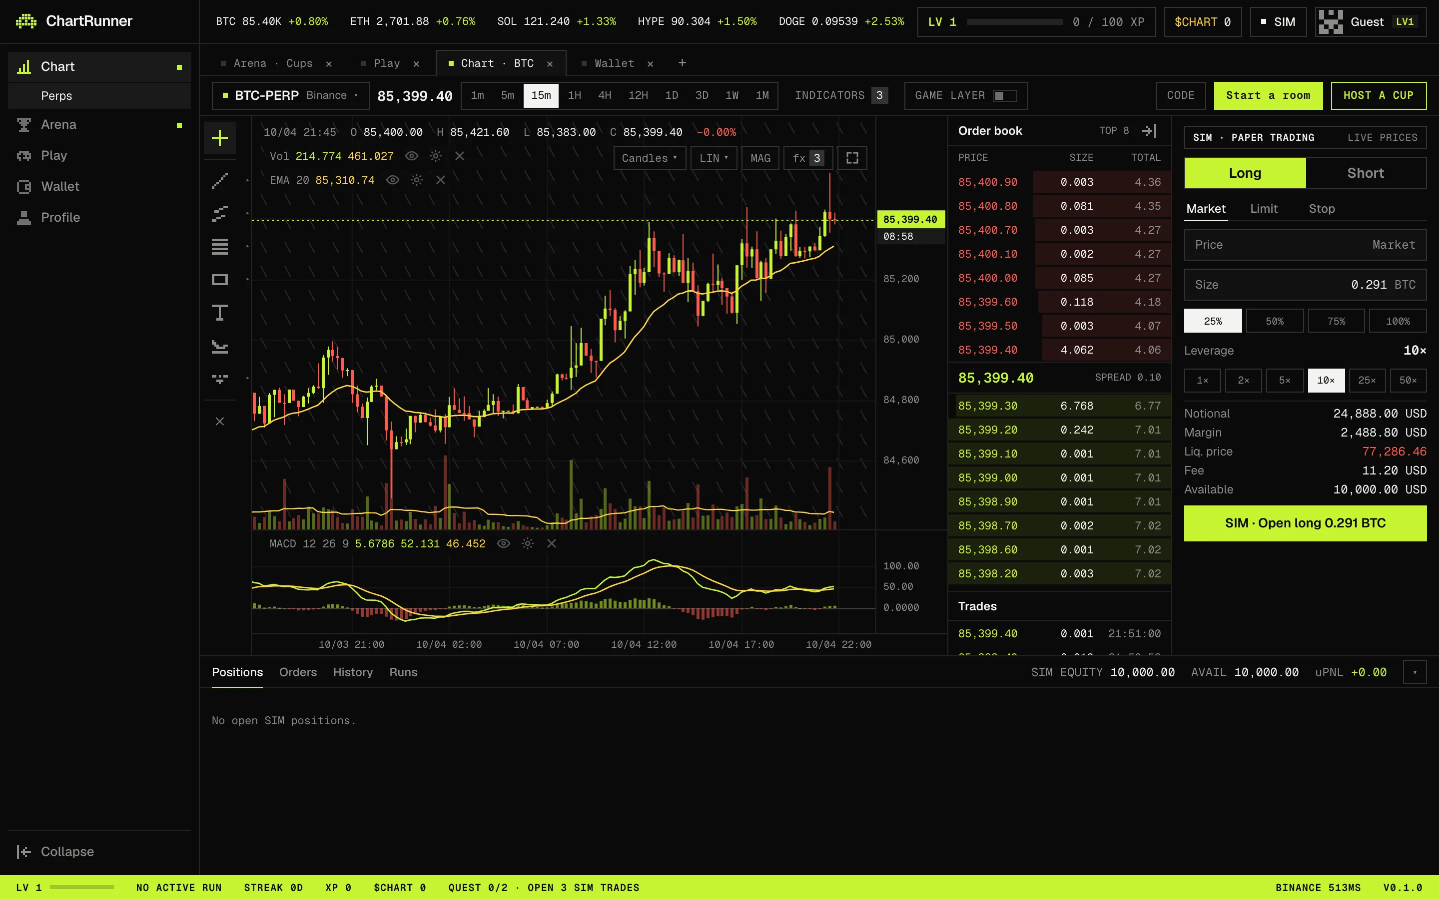Edit the Size input field
Viewport: 1439px width, 899px height.
[1305, 285]
